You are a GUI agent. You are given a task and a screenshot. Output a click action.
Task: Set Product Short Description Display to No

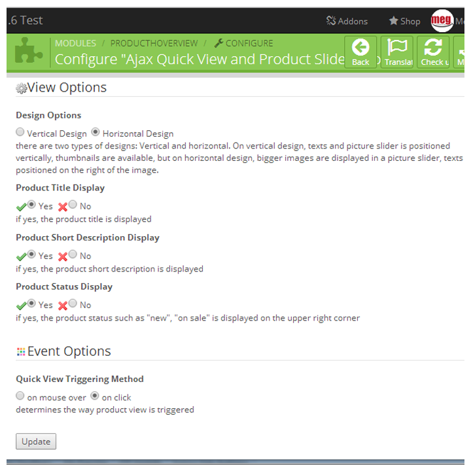pyautogui.click(x=73, y=254)
